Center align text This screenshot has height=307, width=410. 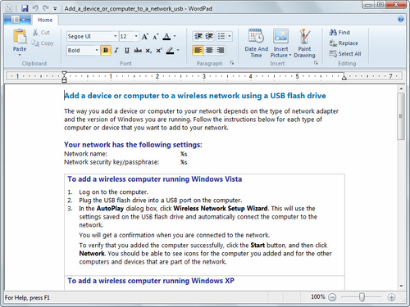[x=209, y=51]
